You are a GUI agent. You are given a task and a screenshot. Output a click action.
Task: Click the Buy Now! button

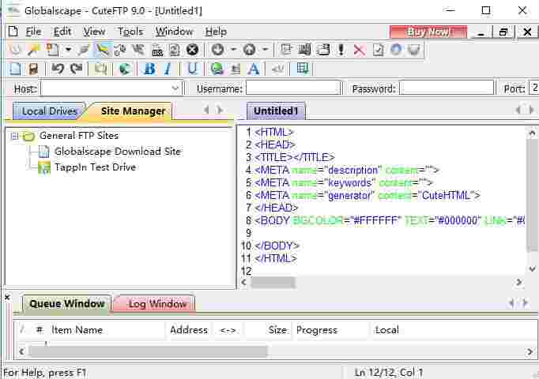pyautogui.click(x=428, y=32)
